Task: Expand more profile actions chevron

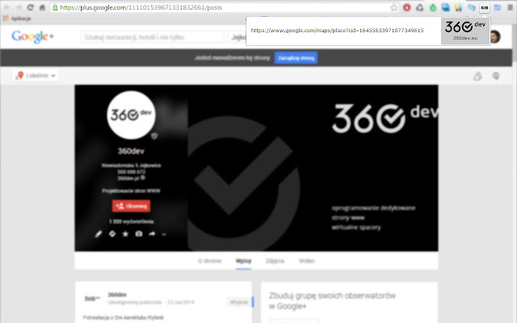Action: tap(164, 234)
